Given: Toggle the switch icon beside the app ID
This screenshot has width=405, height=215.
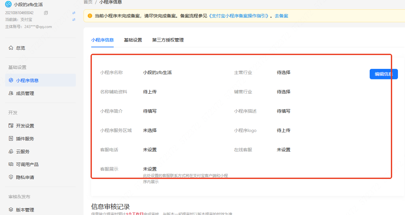Looking at the screenshot, I should click(74, 12).
